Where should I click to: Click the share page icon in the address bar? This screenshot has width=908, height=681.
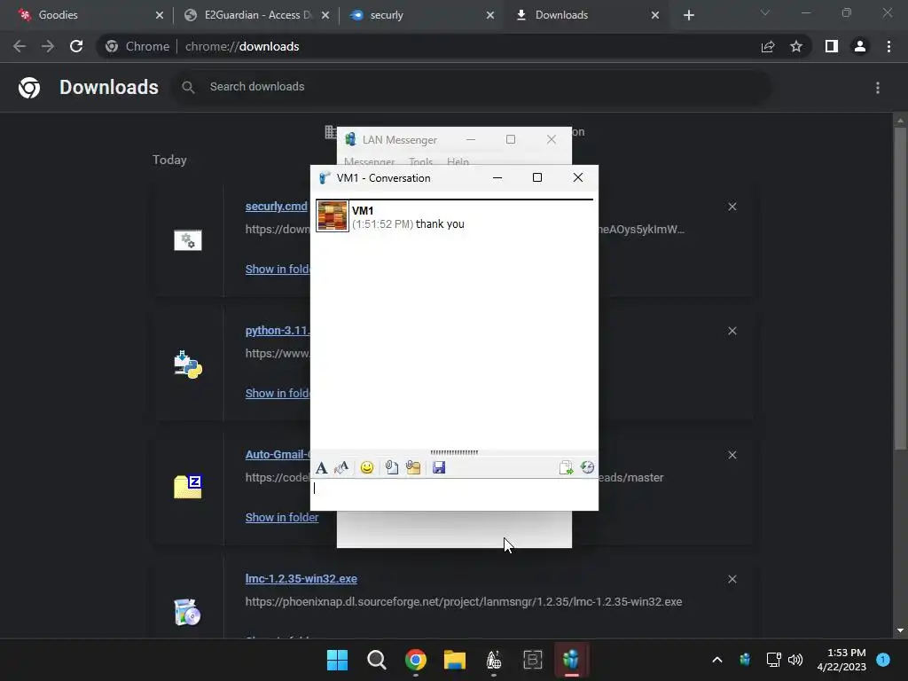(768, 46)
